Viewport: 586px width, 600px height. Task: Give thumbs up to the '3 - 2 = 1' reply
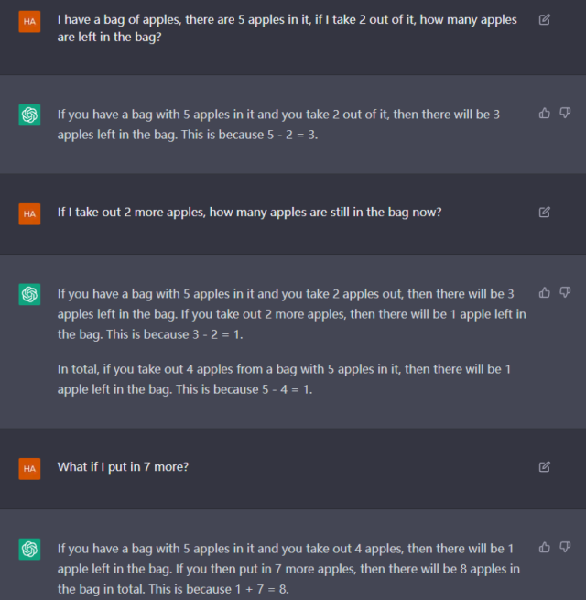coord(545,293)
